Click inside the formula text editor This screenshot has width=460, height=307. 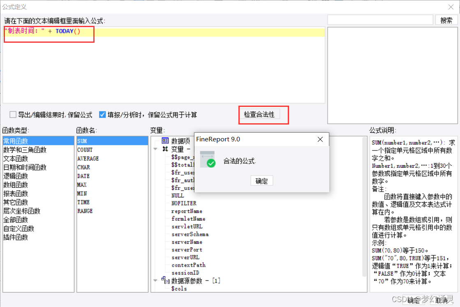pyautogui.click(x=164, y=65)
